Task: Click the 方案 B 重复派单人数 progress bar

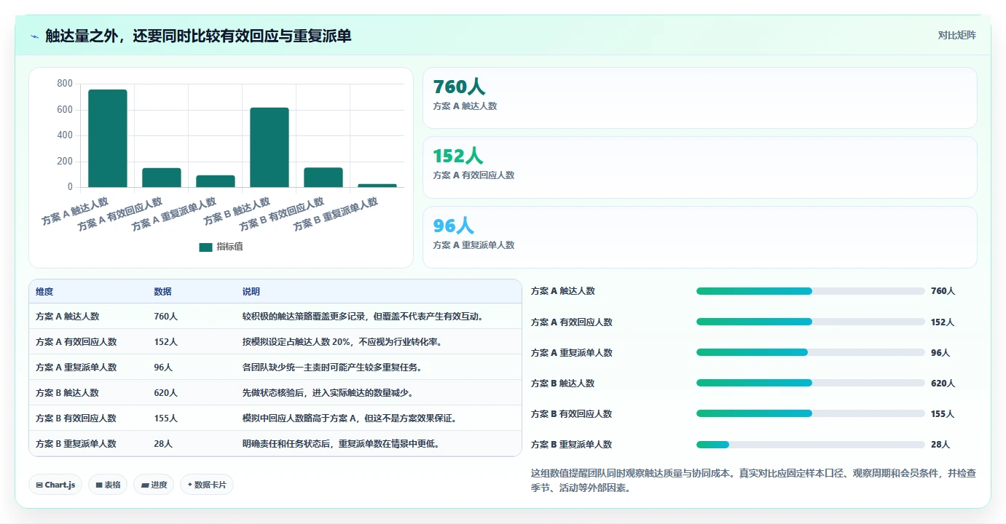Action: pos(811,445)
